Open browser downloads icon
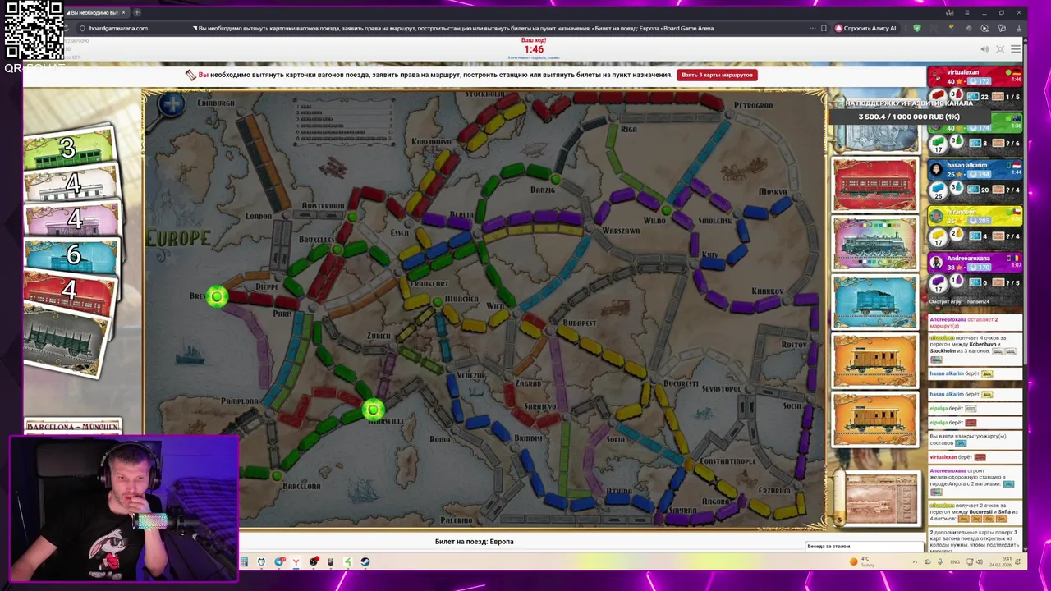Screen dimensions: 1051x591 (x=1019, y=28)
